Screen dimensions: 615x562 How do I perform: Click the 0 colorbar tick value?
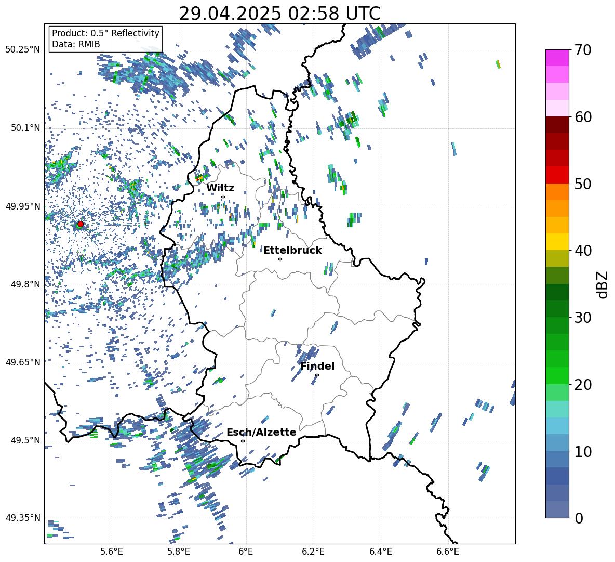[579, 518]
